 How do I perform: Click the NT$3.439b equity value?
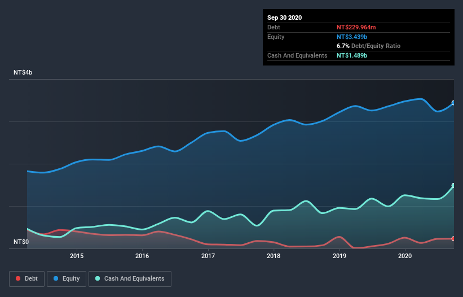[352, 37]
